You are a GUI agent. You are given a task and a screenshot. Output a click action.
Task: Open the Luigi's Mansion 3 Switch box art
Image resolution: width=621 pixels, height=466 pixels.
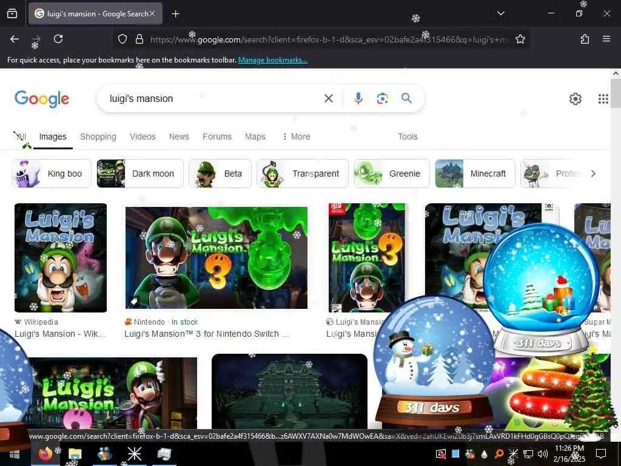coord(367,257)
